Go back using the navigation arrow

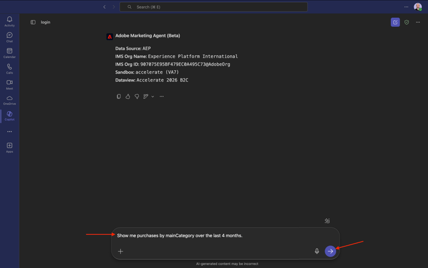point(104,7)
